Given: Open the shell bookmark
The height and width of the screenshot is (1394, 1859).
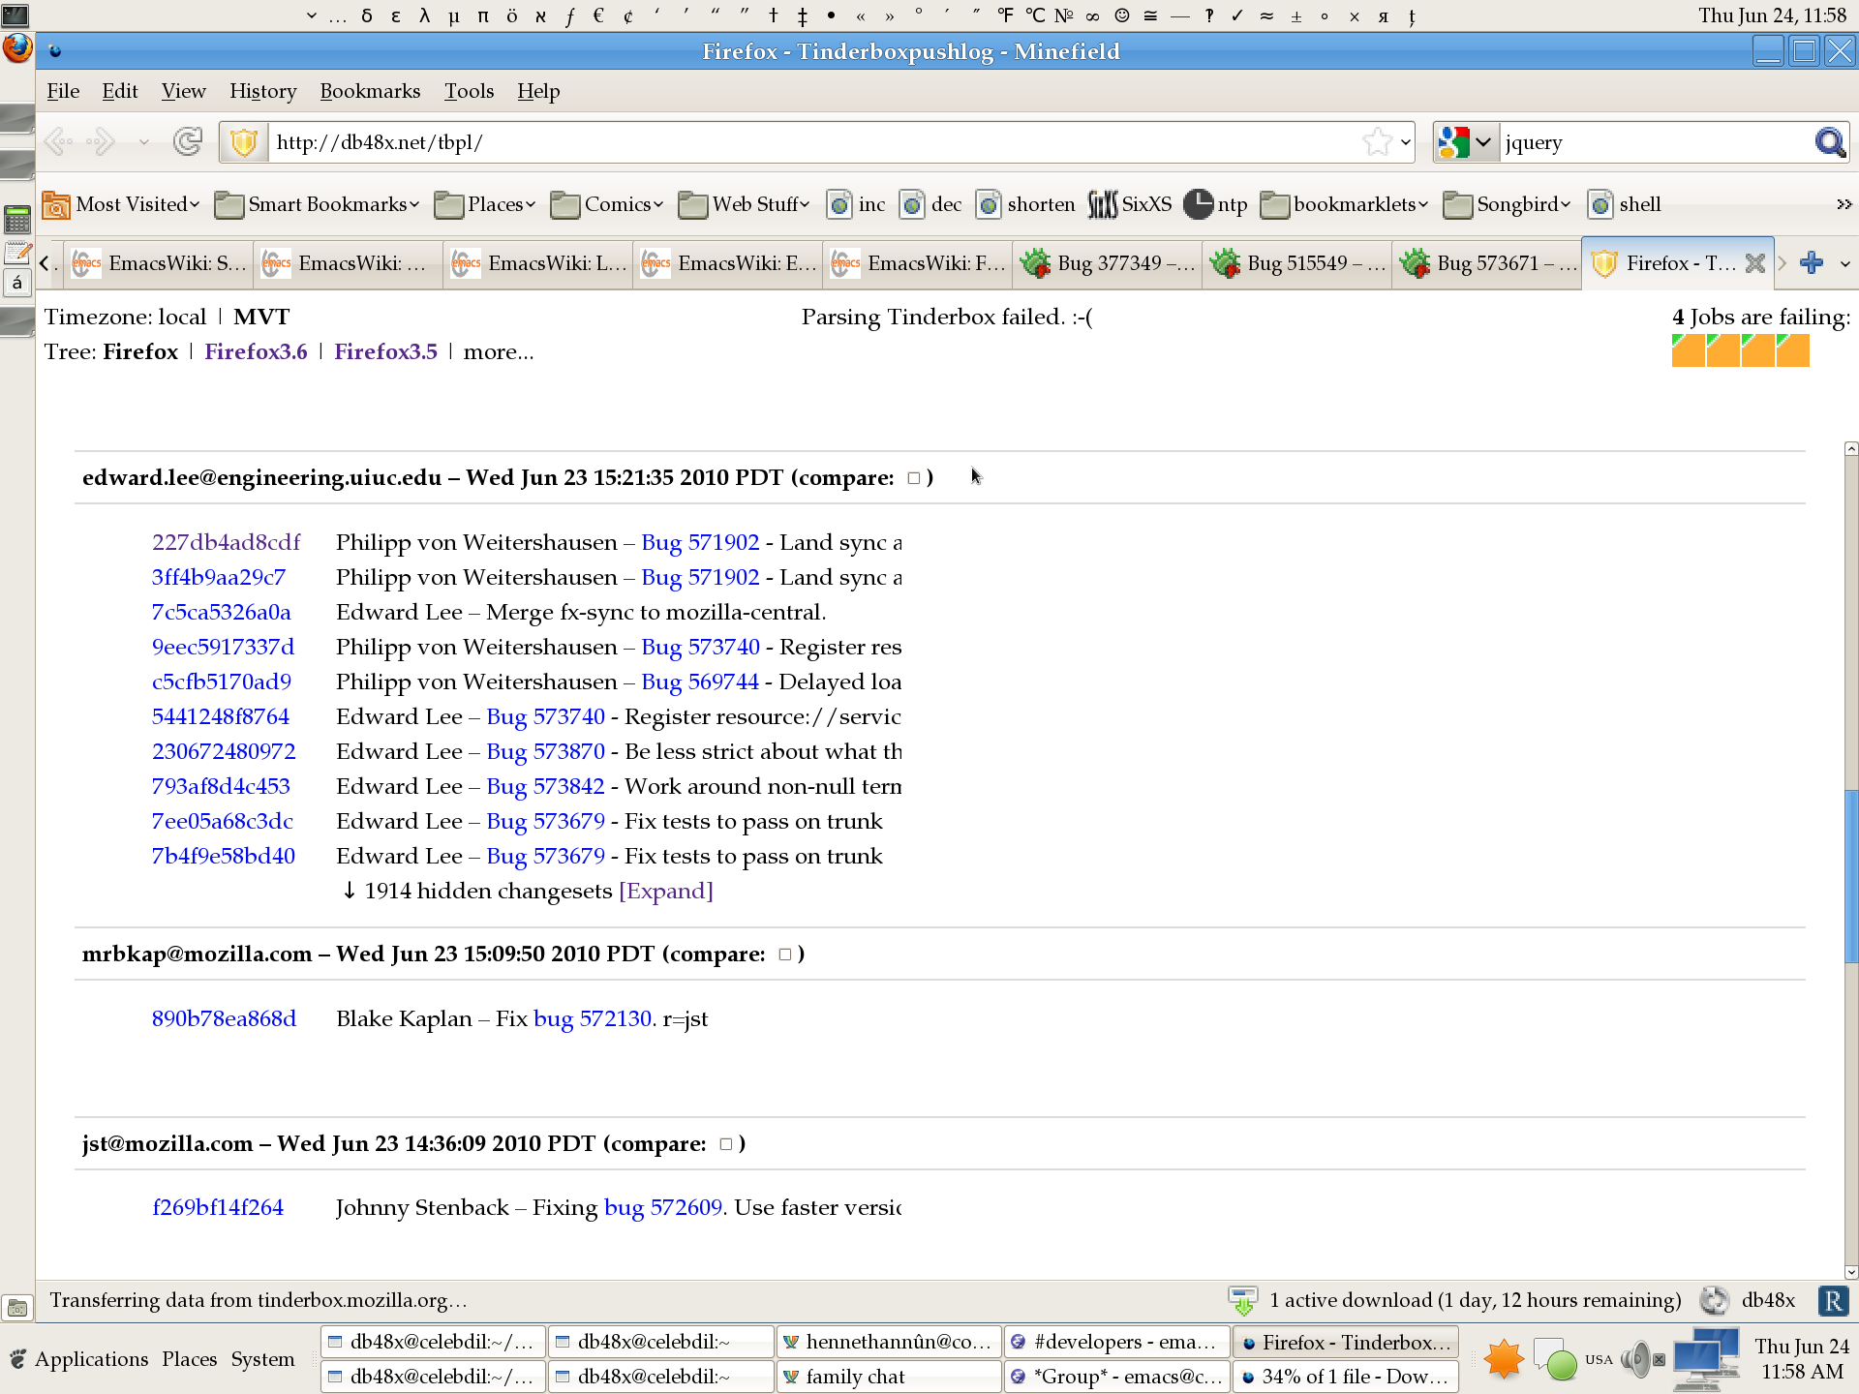Looking at the screenshot, I should pyautogui.click(x=1626, y=204).
